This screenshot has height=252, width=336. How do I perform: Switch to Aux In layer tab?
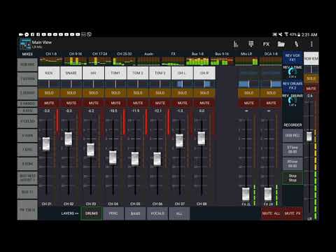[x=148, y=54]
